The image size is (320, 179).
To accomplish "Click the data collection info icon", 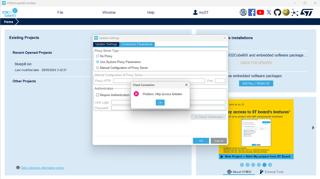I will [18, 167].
